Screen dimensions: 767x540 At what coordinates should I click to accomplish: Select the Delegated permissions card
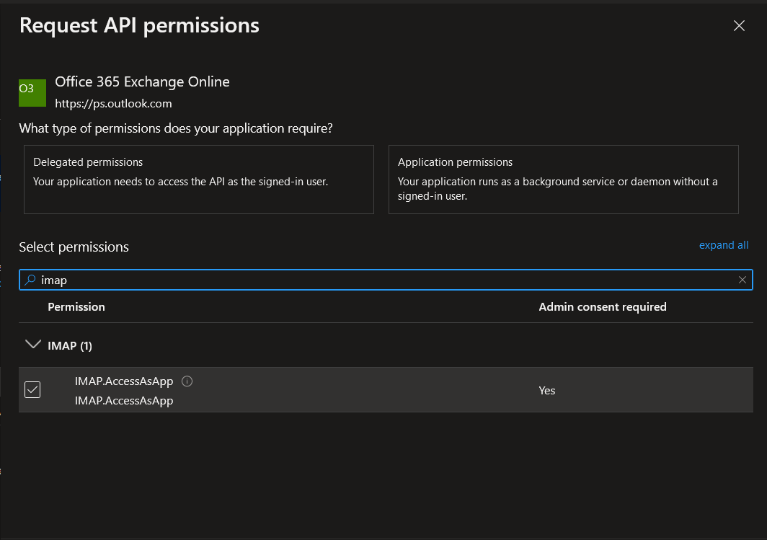point(199,179)
